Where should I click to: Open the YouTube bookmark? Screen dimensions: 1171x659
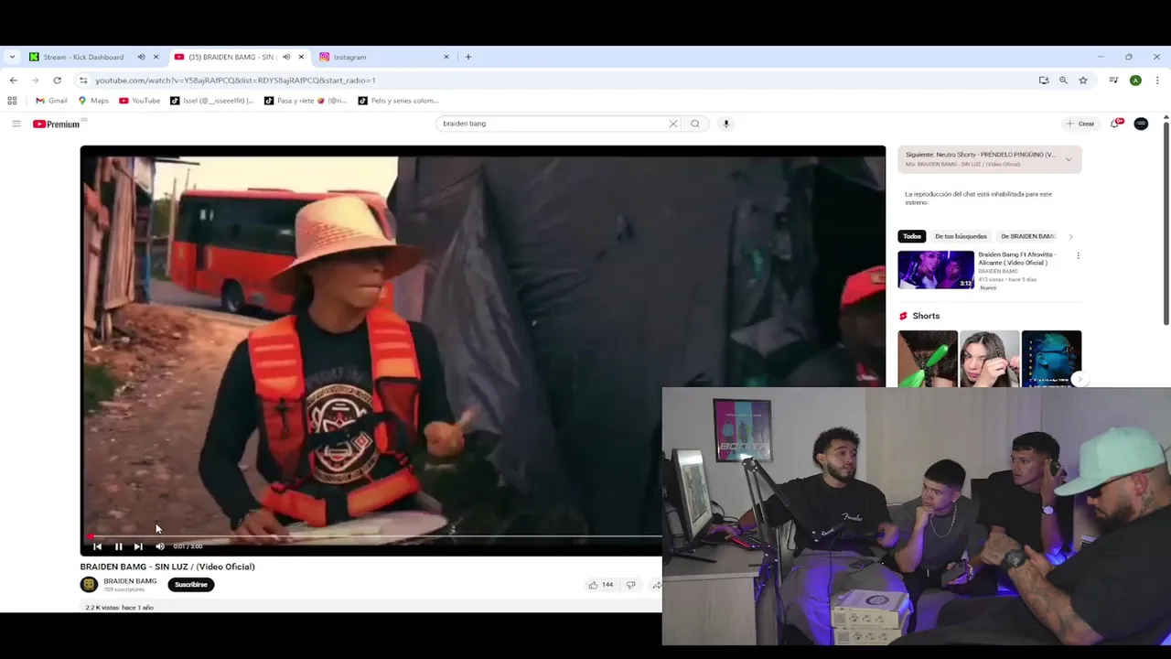click(140, 101)
